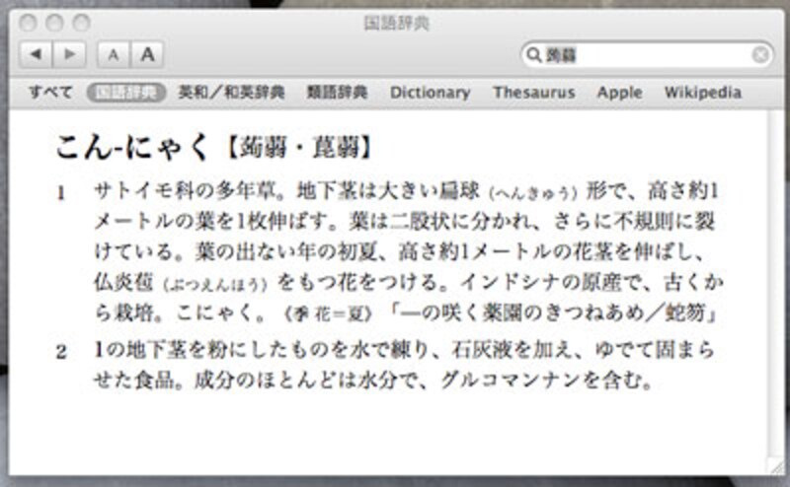Switch to the 英和／和英辞典 tab
This screenshot has width=790, height=487.
pos(231,92)
